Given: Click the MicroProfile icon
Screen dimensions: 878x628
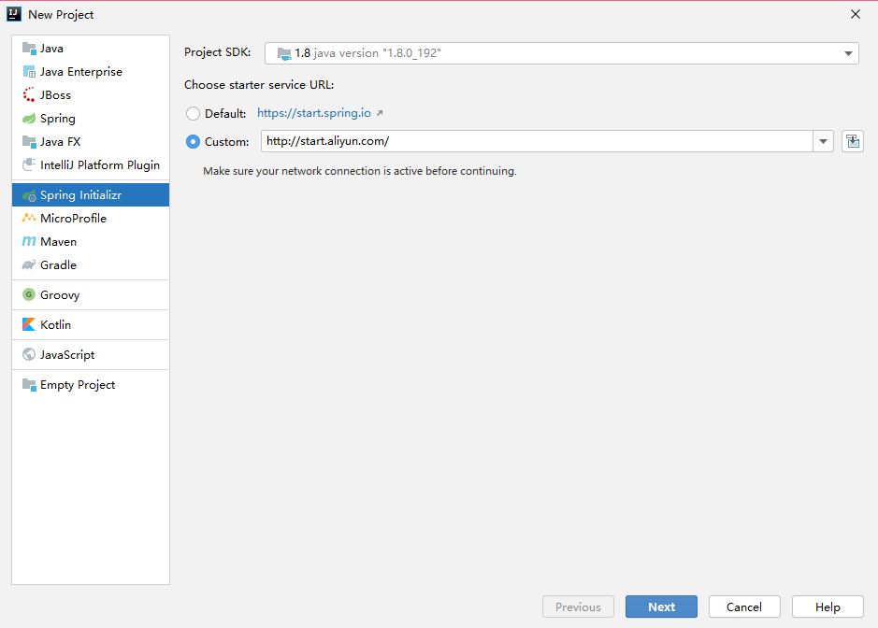Looking at the screenshot, I should point(29,219).
